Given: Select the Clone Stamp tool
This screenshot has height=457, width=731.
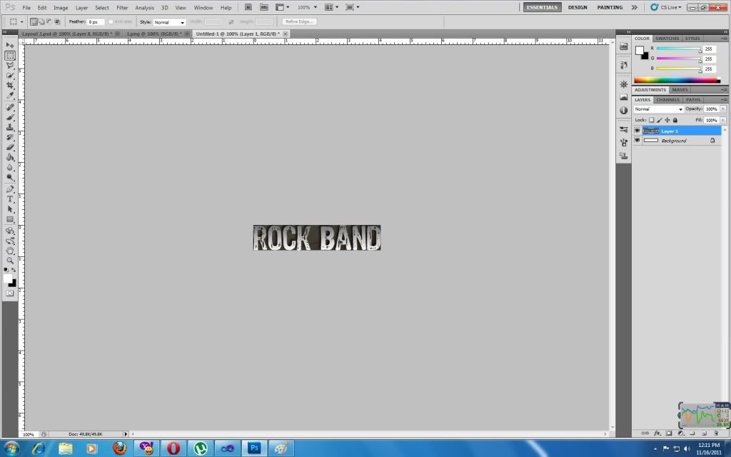Looking at the screenshot, I should [10, 127].
